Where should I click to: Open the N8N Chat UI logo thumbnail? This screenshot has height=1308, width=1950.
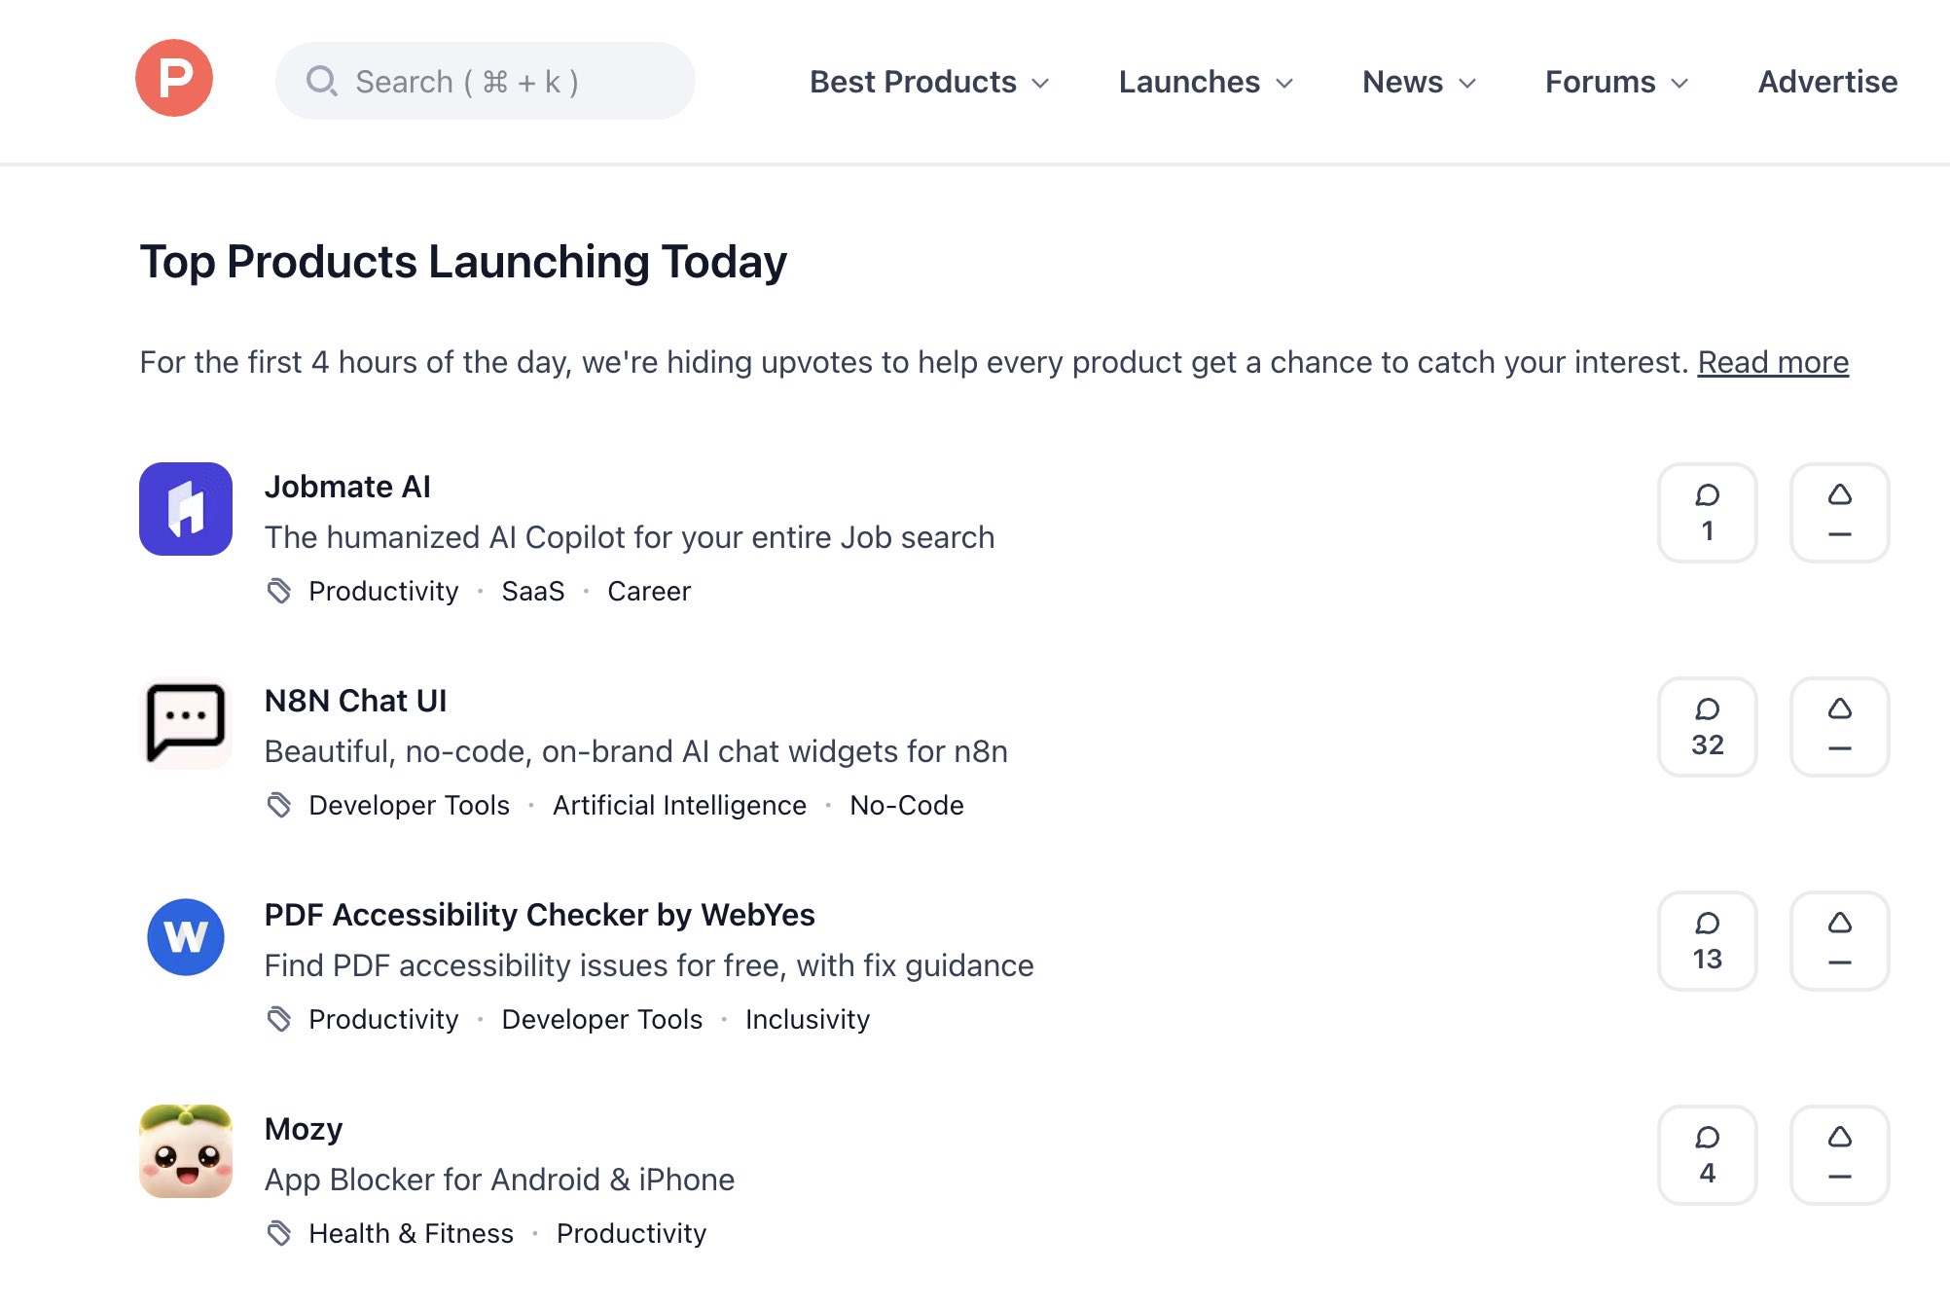point(186,723)
